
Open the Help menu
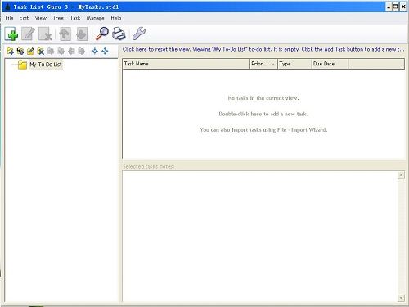[x=116, y=18]
